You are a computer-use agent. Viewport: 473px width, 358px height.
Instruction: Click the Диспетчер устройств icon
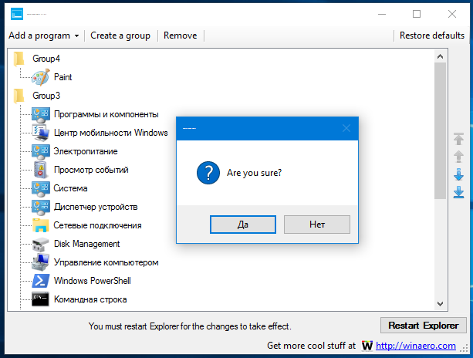click(40, 208)
